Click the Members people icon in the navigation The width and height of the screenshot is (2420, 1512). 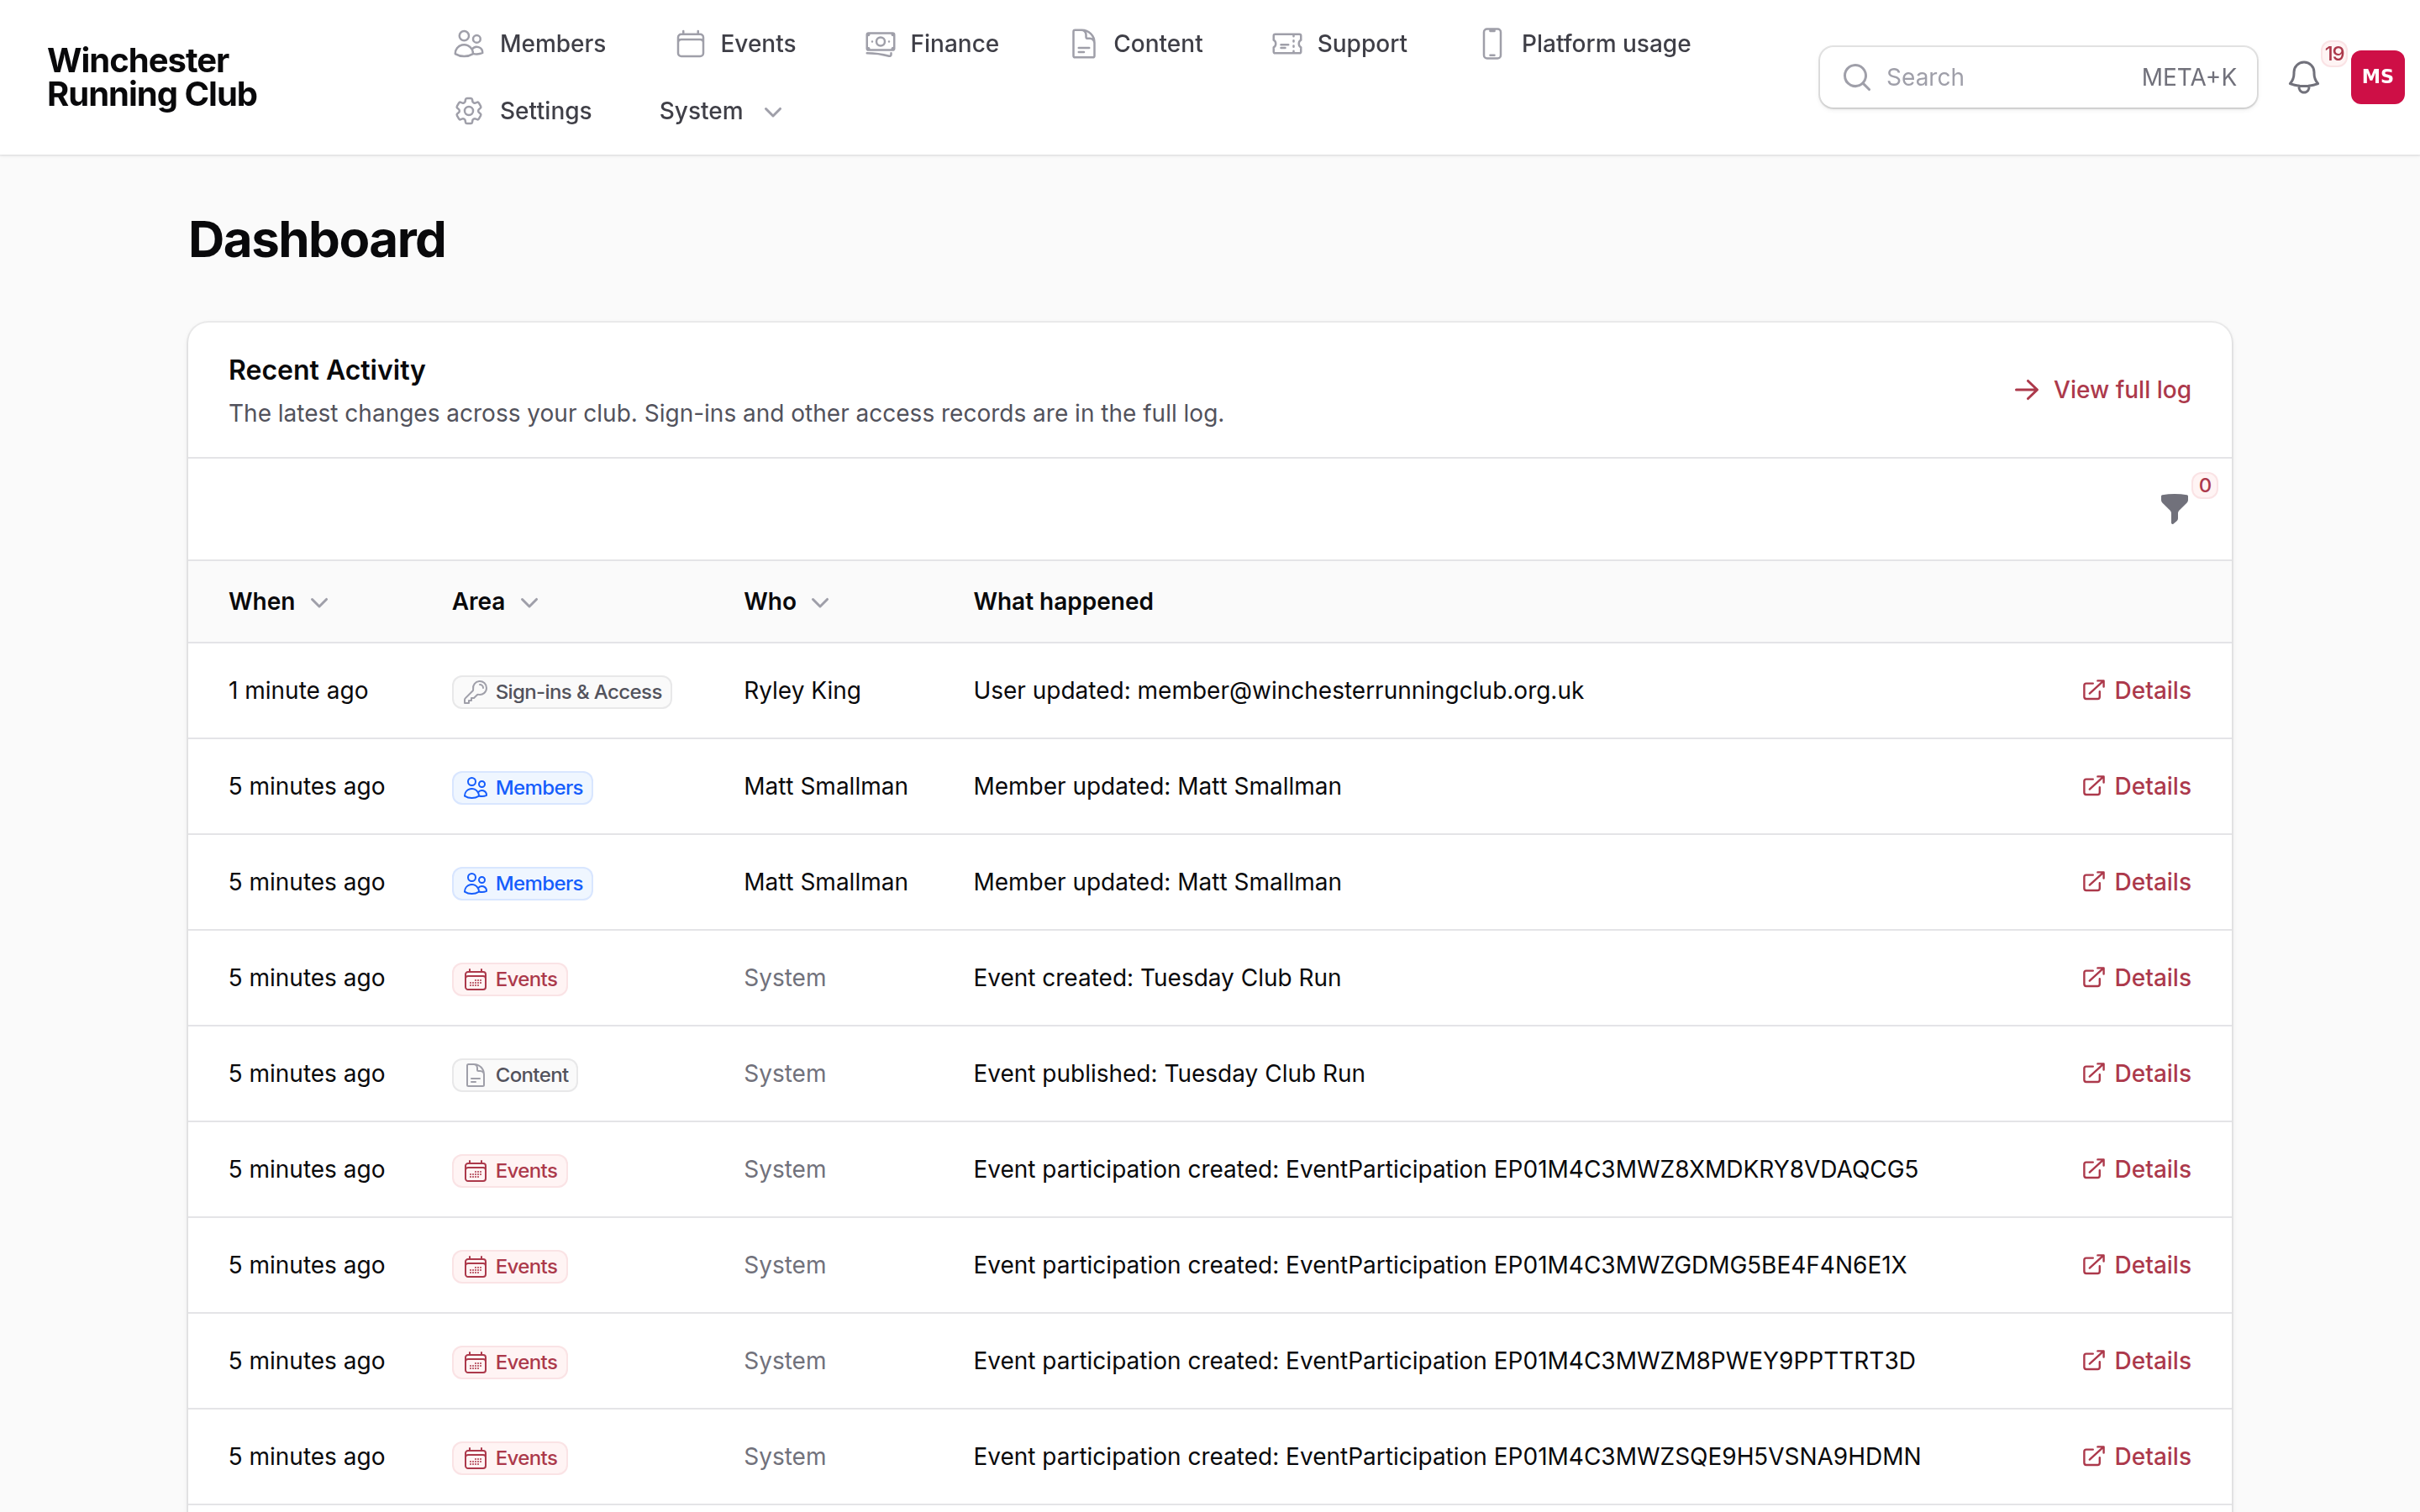[469, 44]
